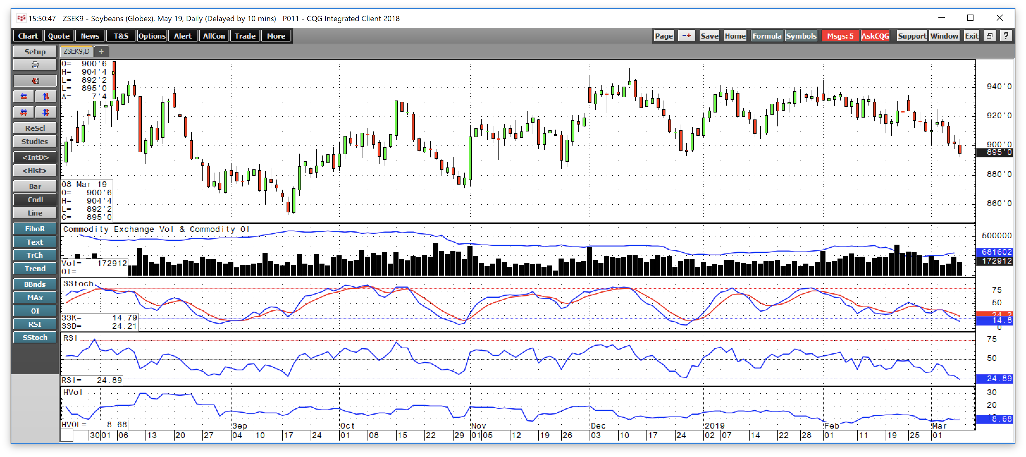Click the red-blue vertical arrows icon
1026x457 pixels.
click(46, 96)
